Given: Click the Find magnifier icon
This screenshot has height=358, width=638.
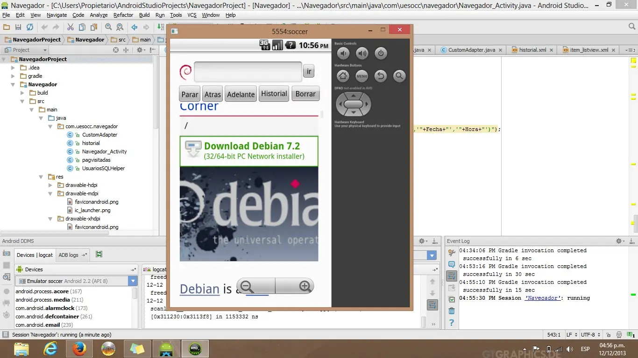Looking at the screenshot, I should pos(108,28).
